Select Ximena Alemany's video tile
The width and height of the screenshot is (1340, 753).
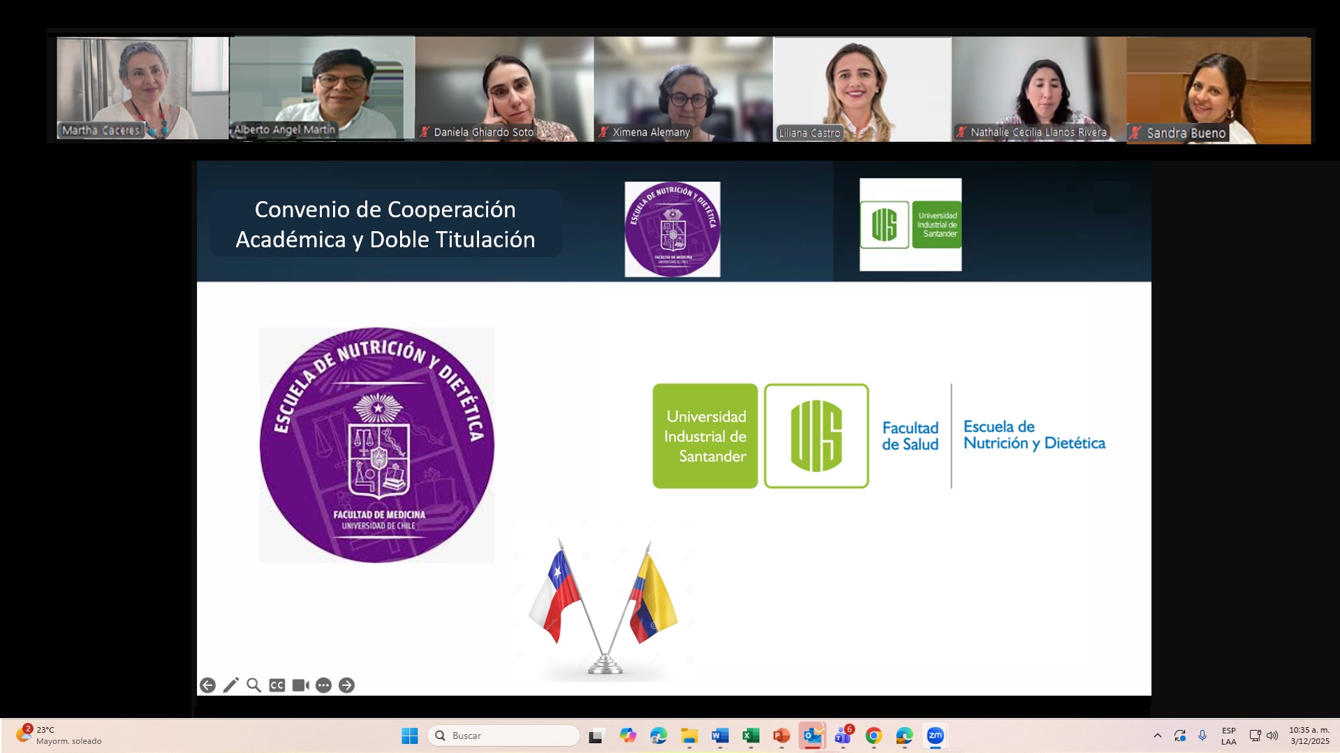point(683,89)
